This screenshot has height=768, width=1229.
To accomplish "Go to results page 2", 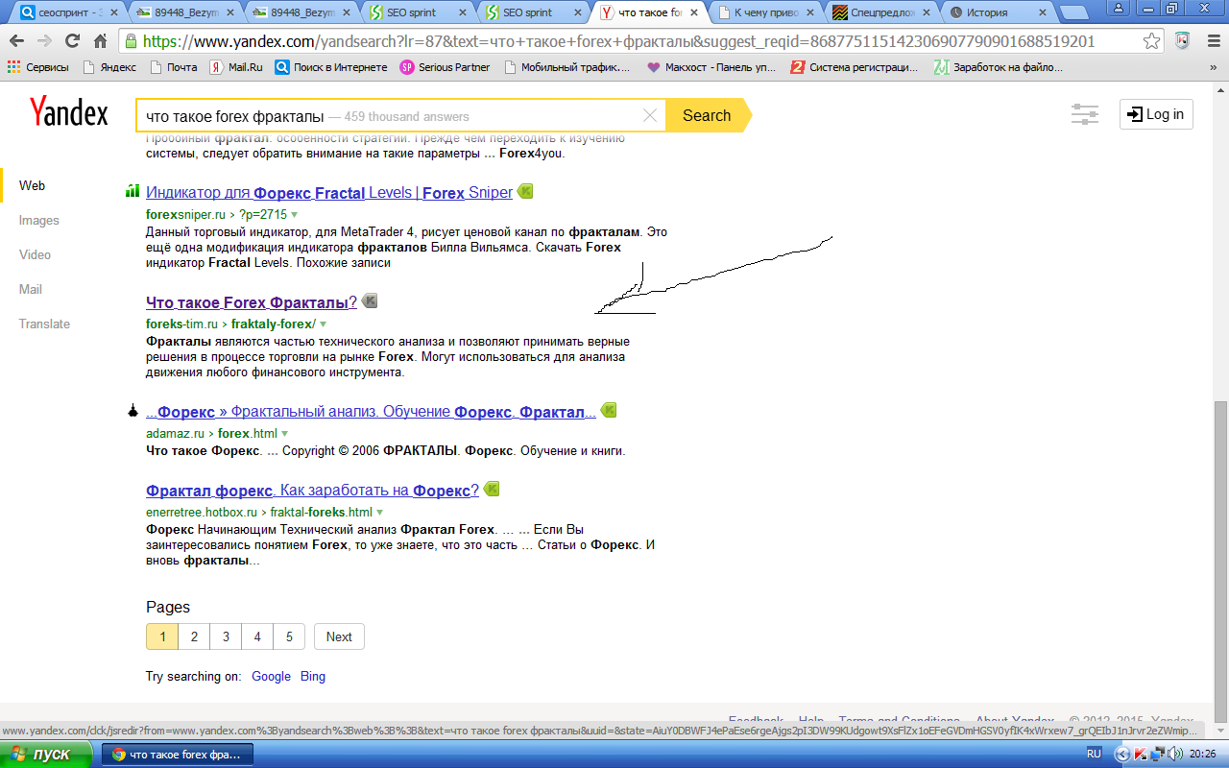I will [x=194, y=636].
